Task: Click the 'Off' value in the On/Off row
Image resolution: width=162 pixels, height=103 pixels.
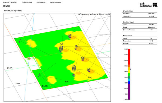Action: [151, 38]
